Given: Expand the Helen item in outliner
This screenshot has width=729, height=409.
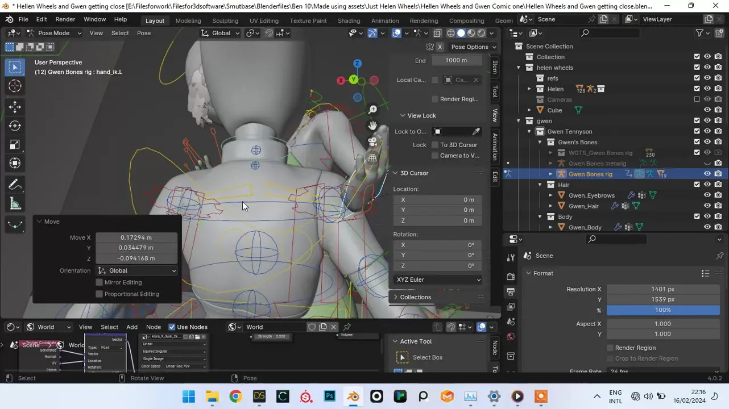Looking at the screenshot, I should [529, 89].
